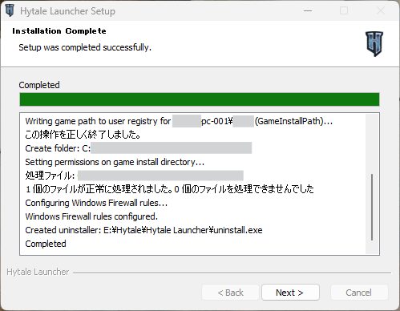The height and width of the screenshot is (311, 400).
Task: Click the Hytale shield logo in header
Action: pyautogui.click(x=374, y=43)
